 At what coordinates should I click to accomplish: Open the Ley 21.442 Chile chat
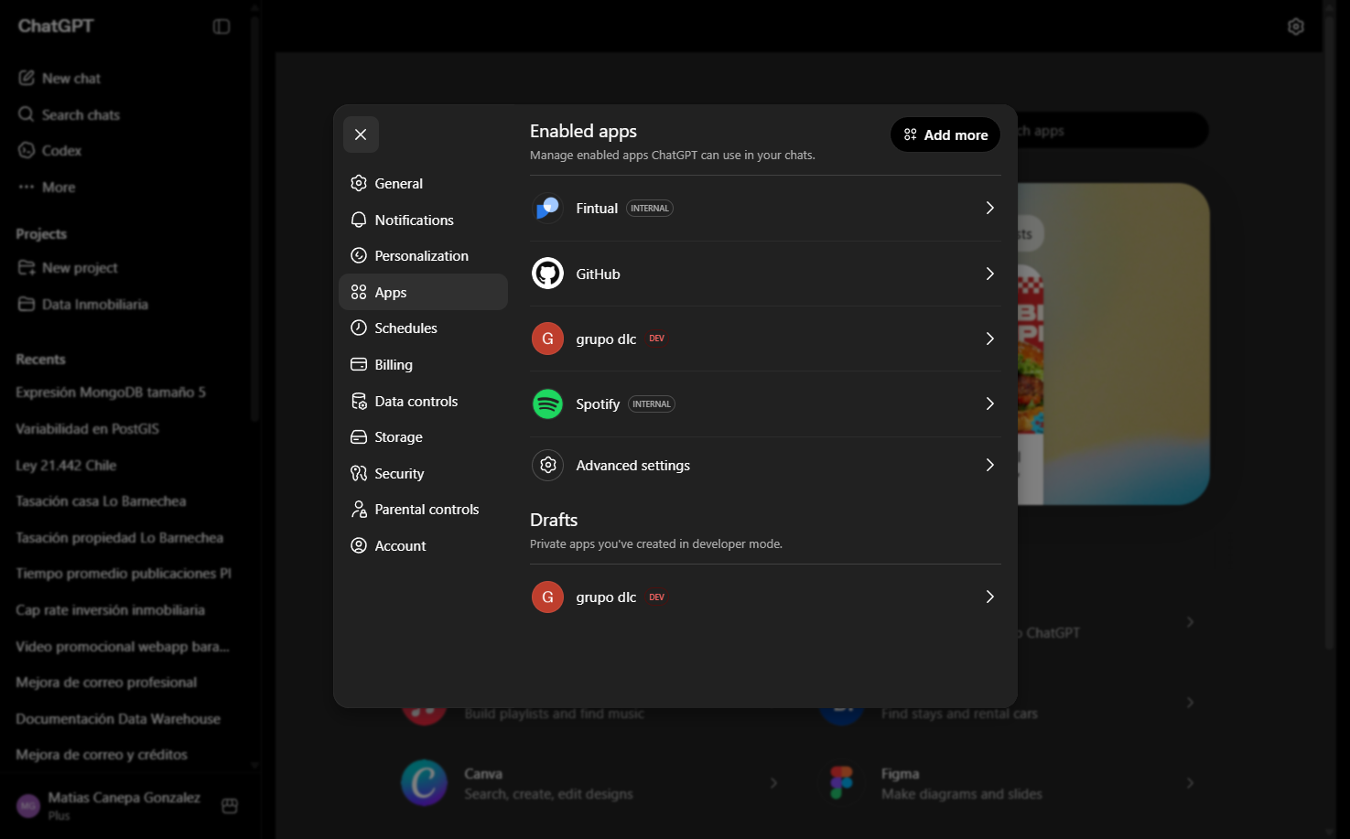tap(126, 465)
